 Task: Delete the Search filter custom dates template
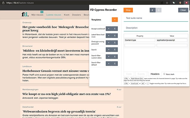[x=115, y=57]
